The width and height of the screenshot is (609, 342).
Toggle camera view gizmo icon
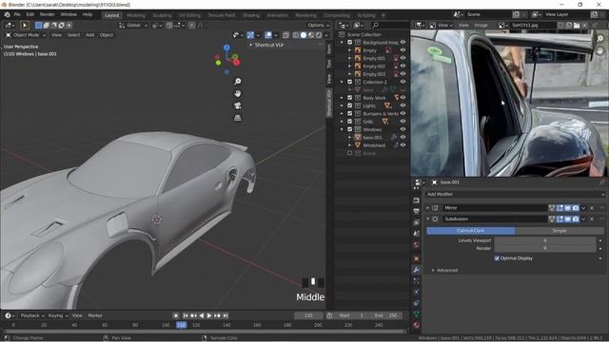tap(237, 105)
